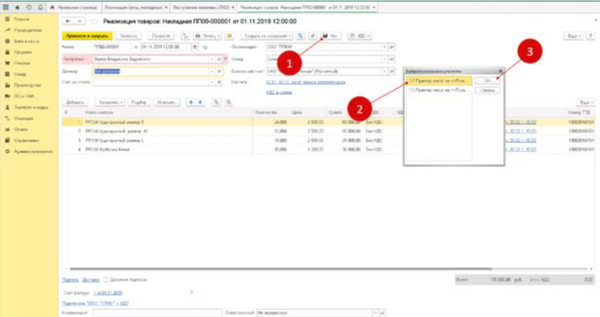Open the Контрагент dropdown arrow
The width and height of the screenshot is (600, 317).
pyautogui.click(x=212, y=60)
